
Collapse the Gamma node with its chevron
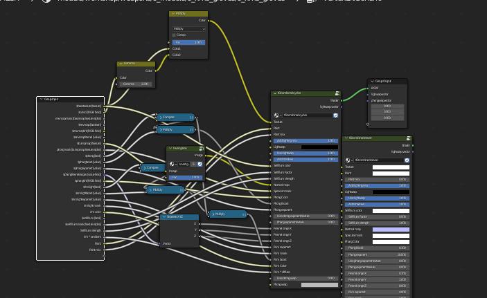pos(121,64)
